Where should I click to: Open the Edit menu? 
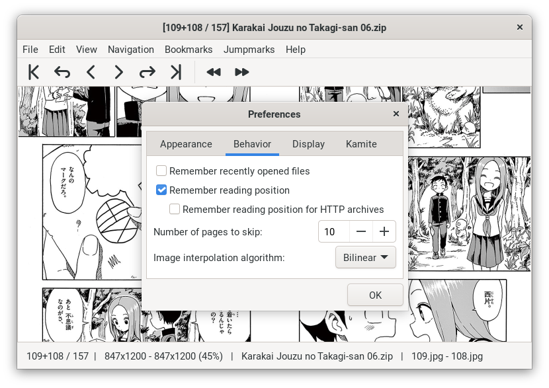57,50
